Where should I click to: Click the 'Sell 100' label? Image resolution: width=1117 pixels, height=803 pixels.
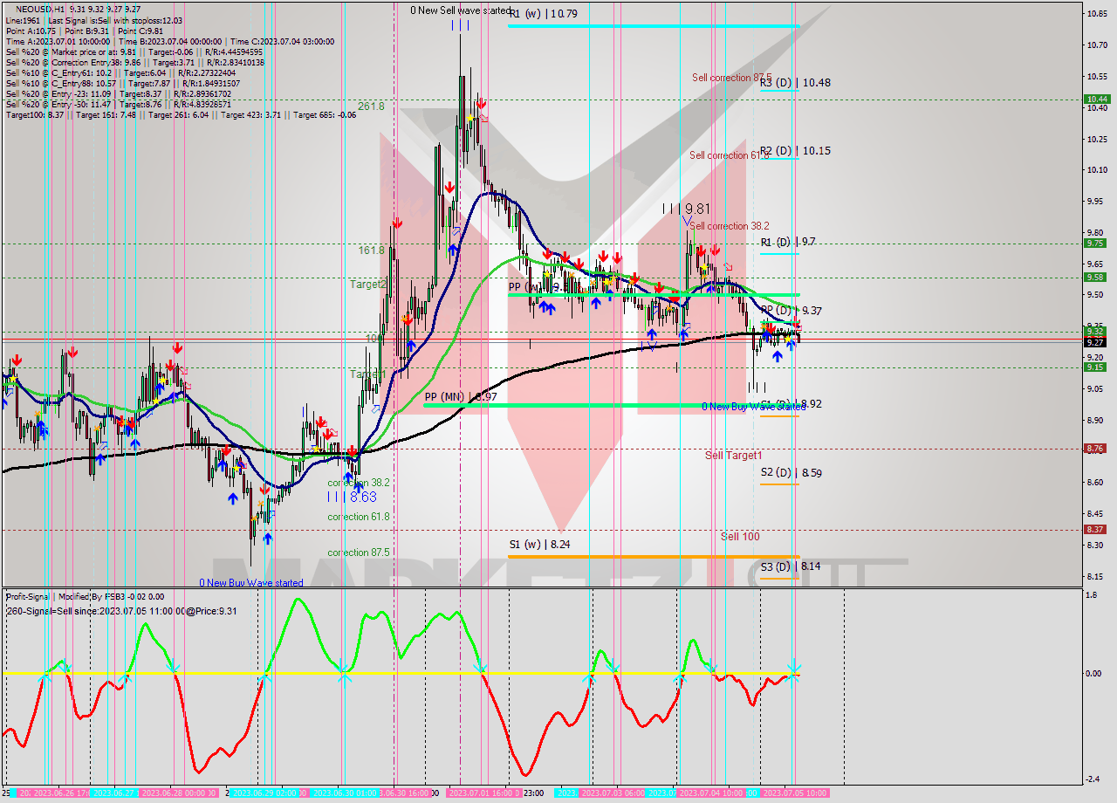[740, 537]
